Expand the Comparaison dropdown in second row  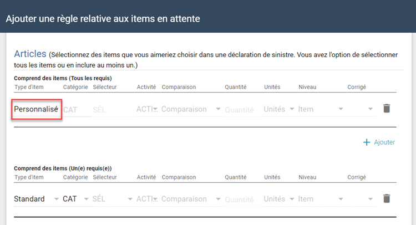(x=190, y=199)
